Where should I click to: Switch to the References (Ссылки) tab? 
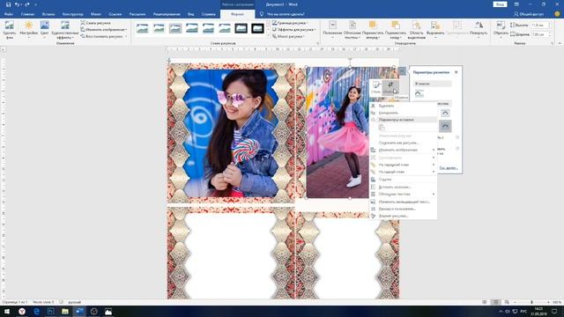[115, 14]
